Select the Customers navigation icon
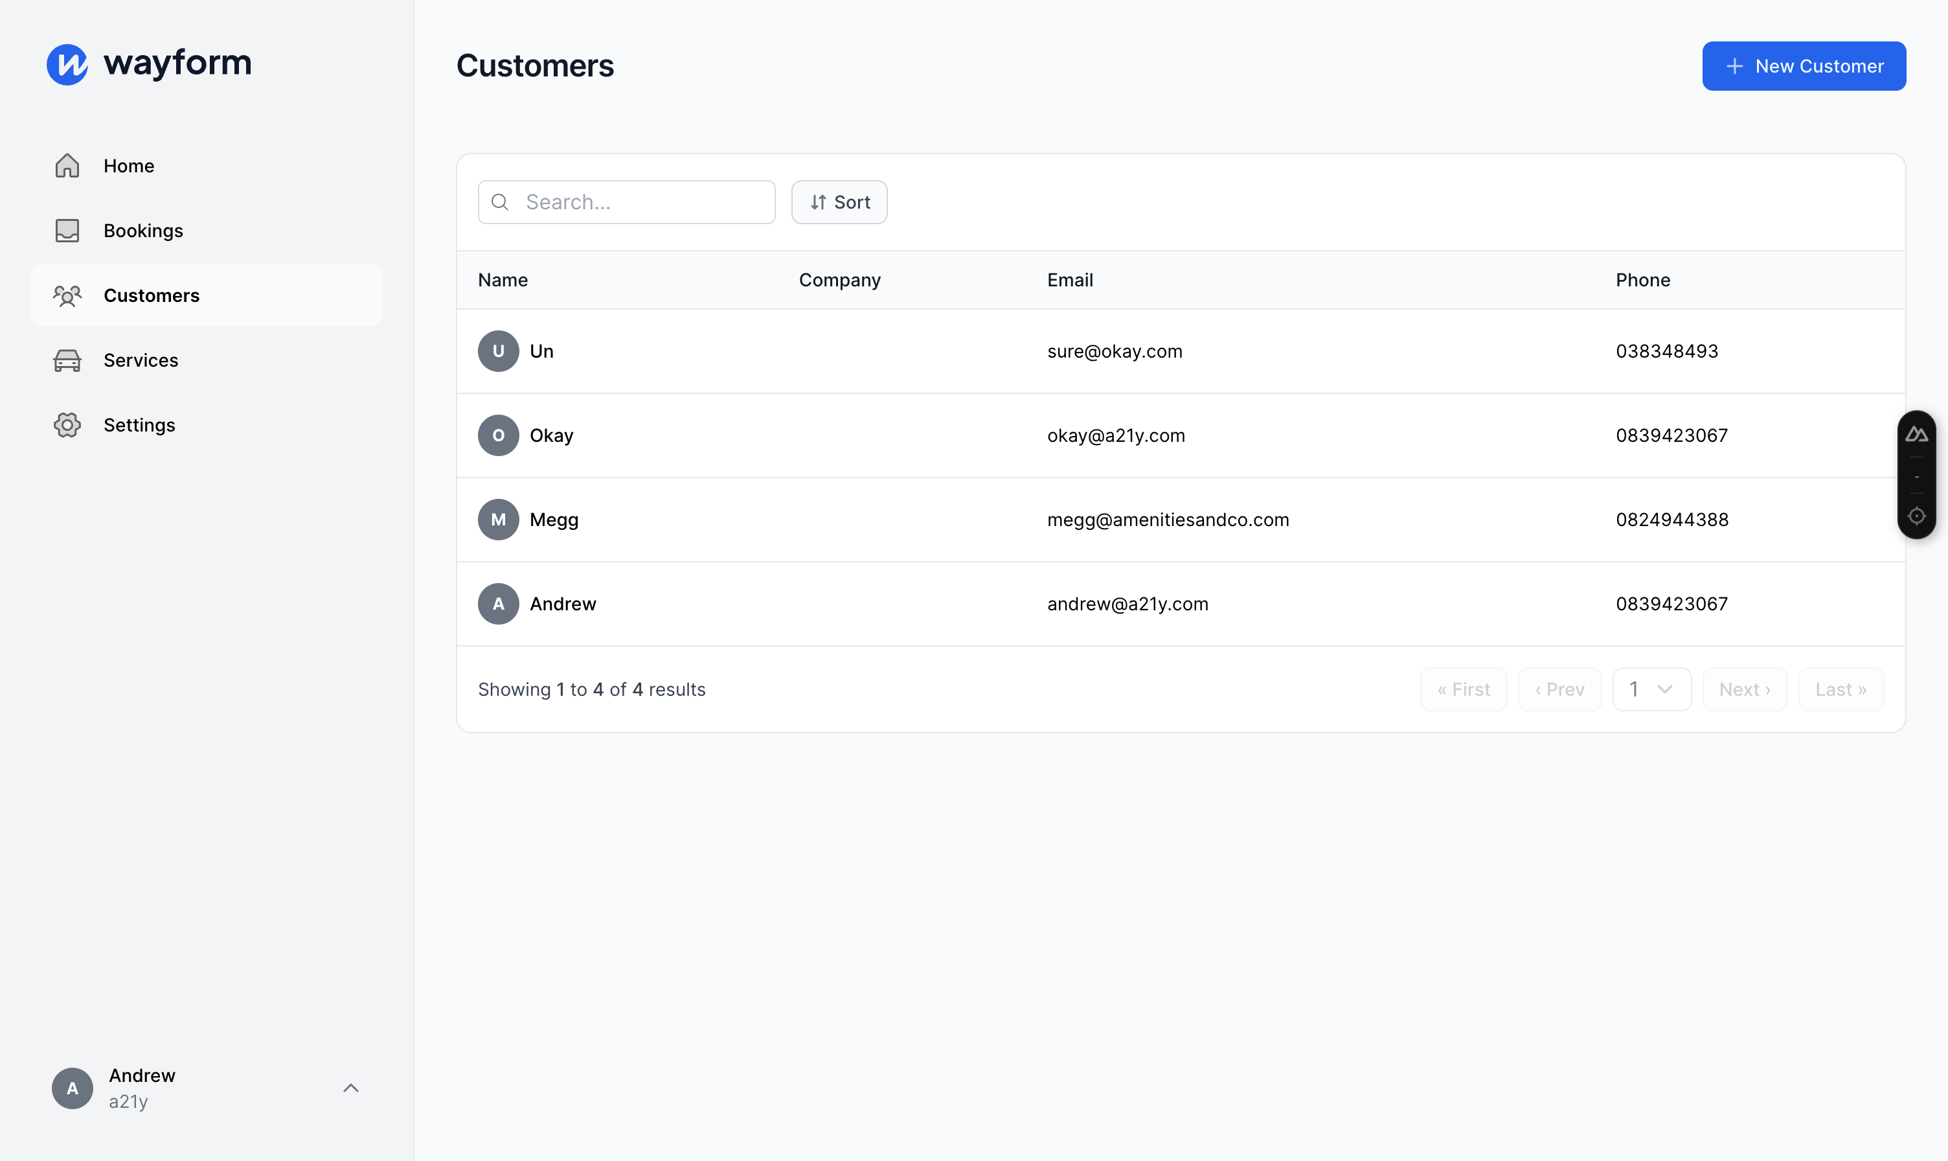The height and width of the screenshot is (1161, 1948). (x=66, y=294)
